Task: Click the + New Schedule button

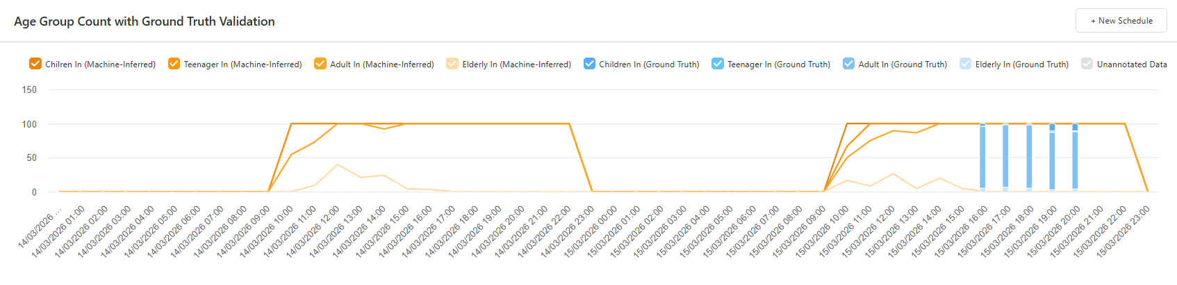Action: (1121, 21)
